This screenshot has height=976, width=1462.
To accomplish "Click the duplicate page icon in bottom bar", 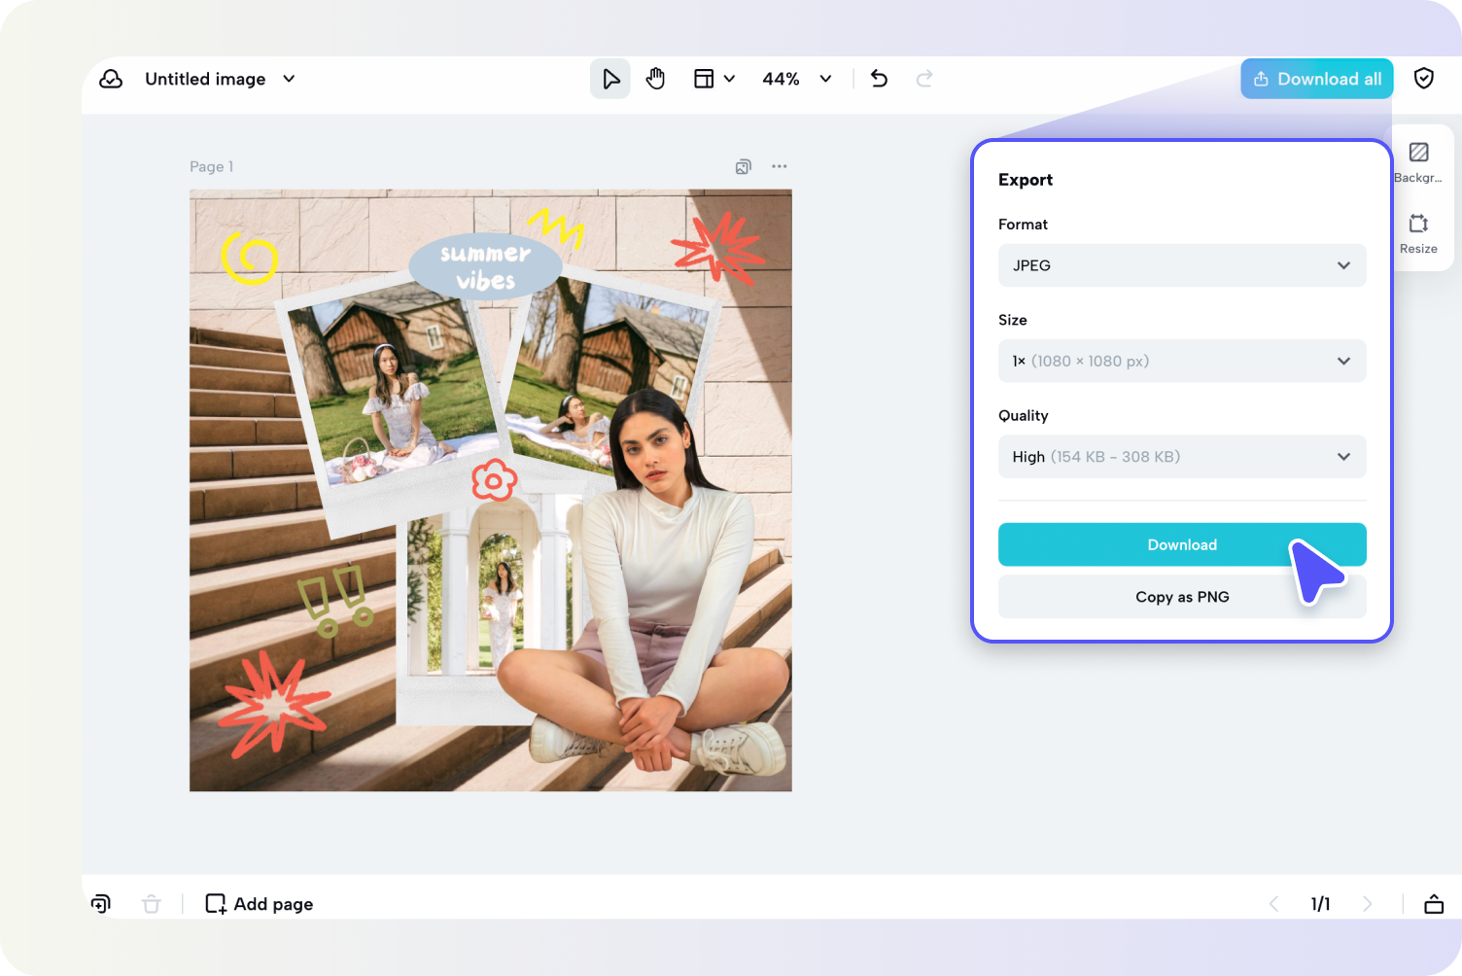I will click(101, 904).
